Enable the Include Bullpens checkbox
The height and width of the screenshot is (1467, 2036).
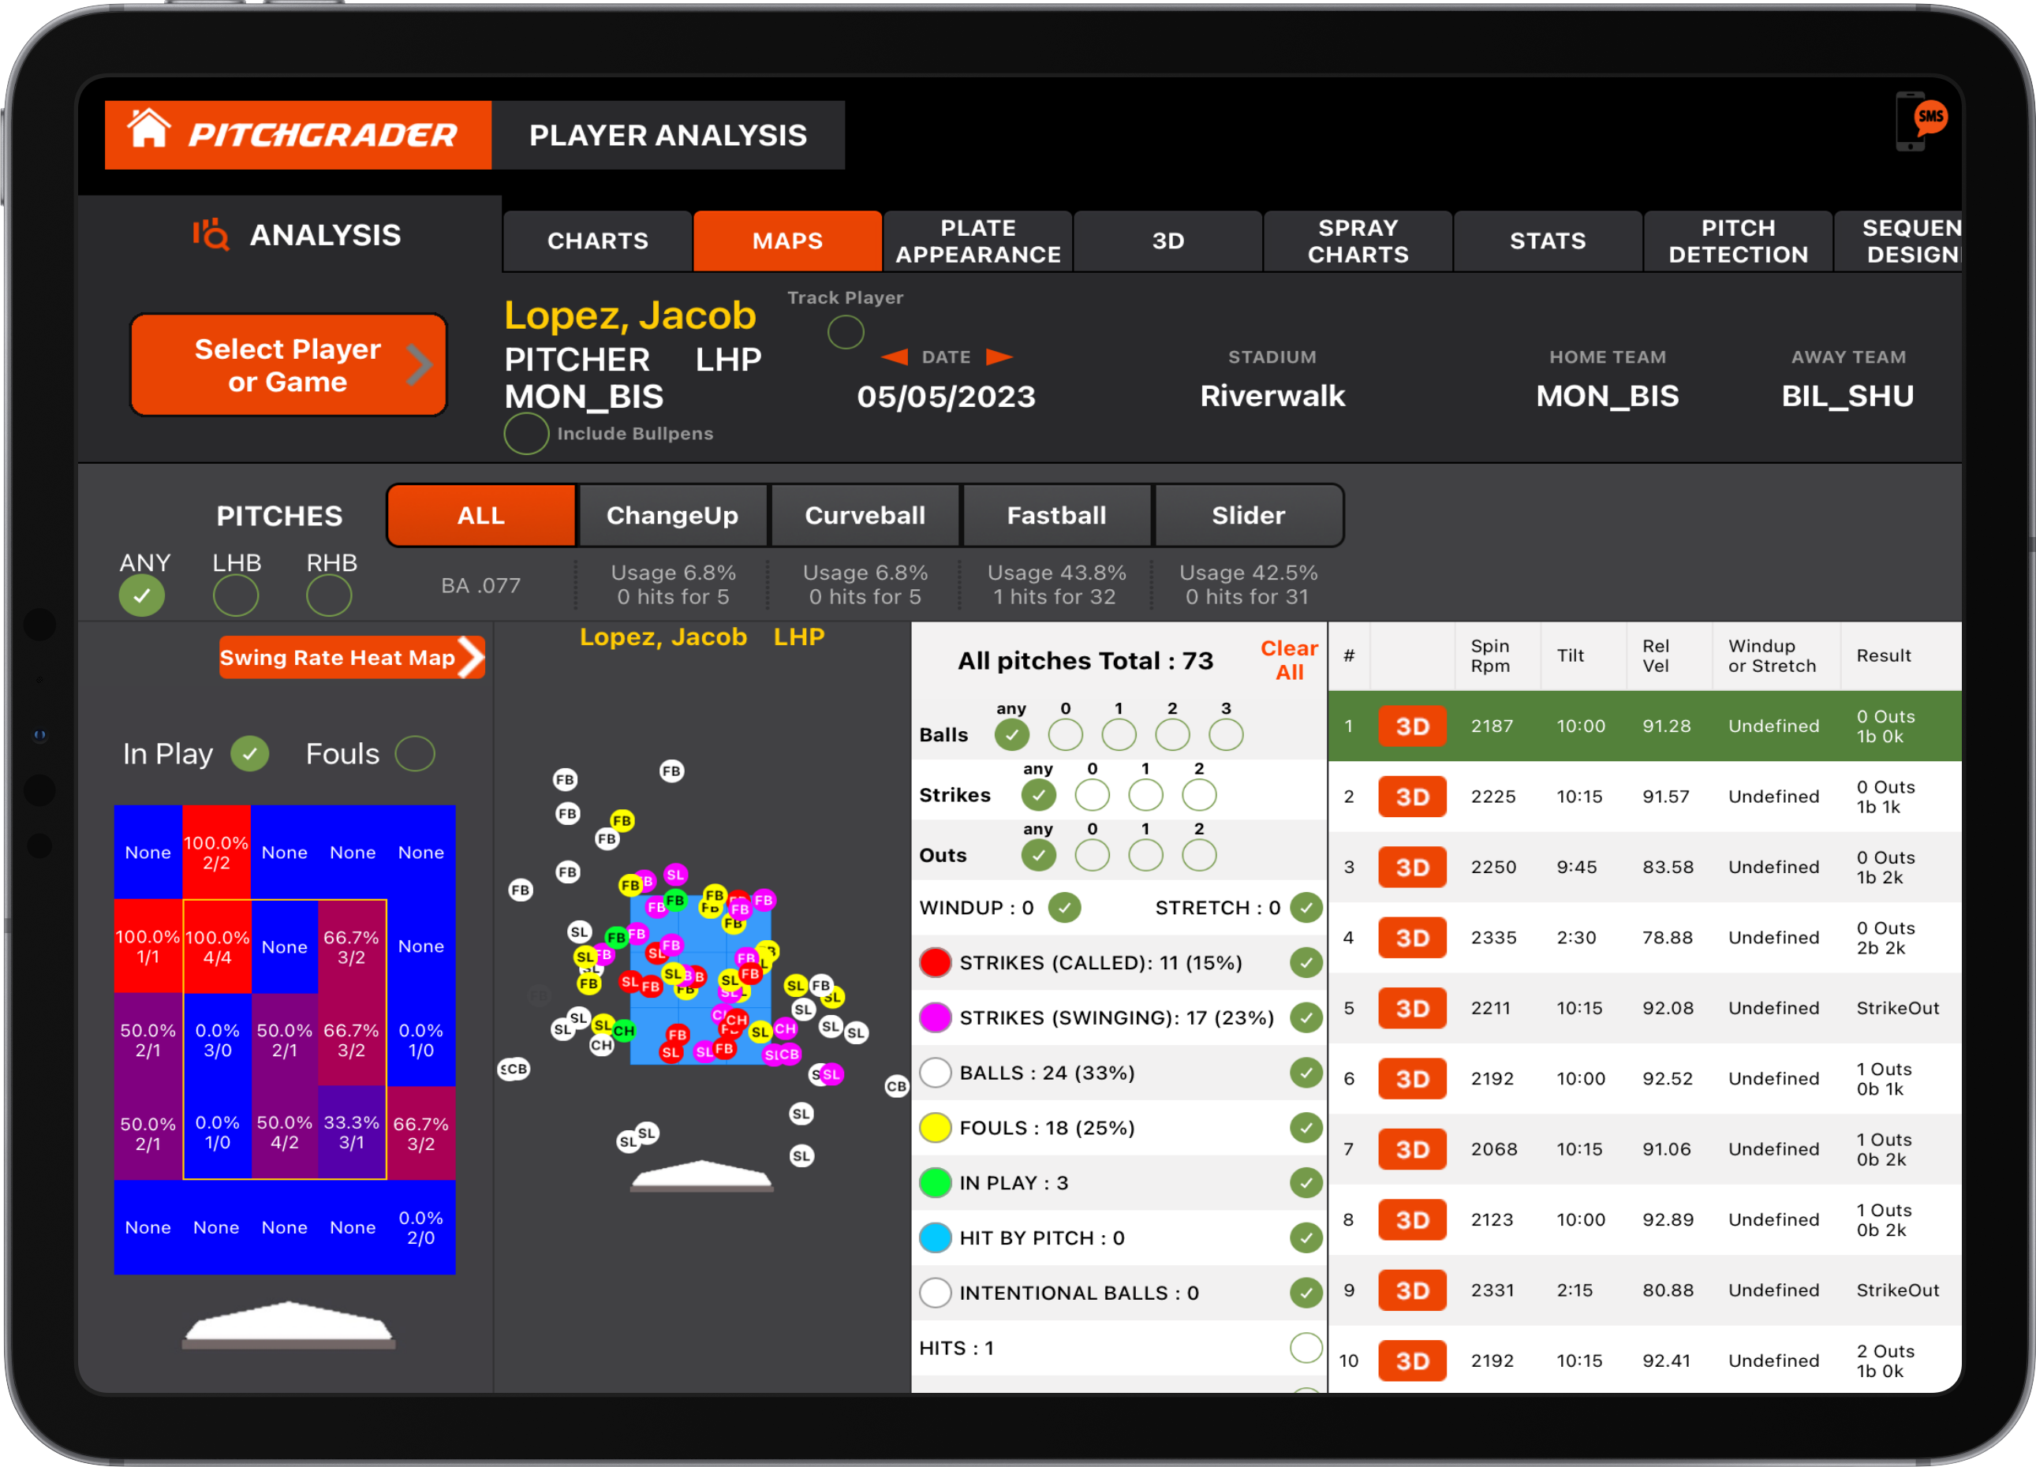pyautogui.click(x=526, y=434)
